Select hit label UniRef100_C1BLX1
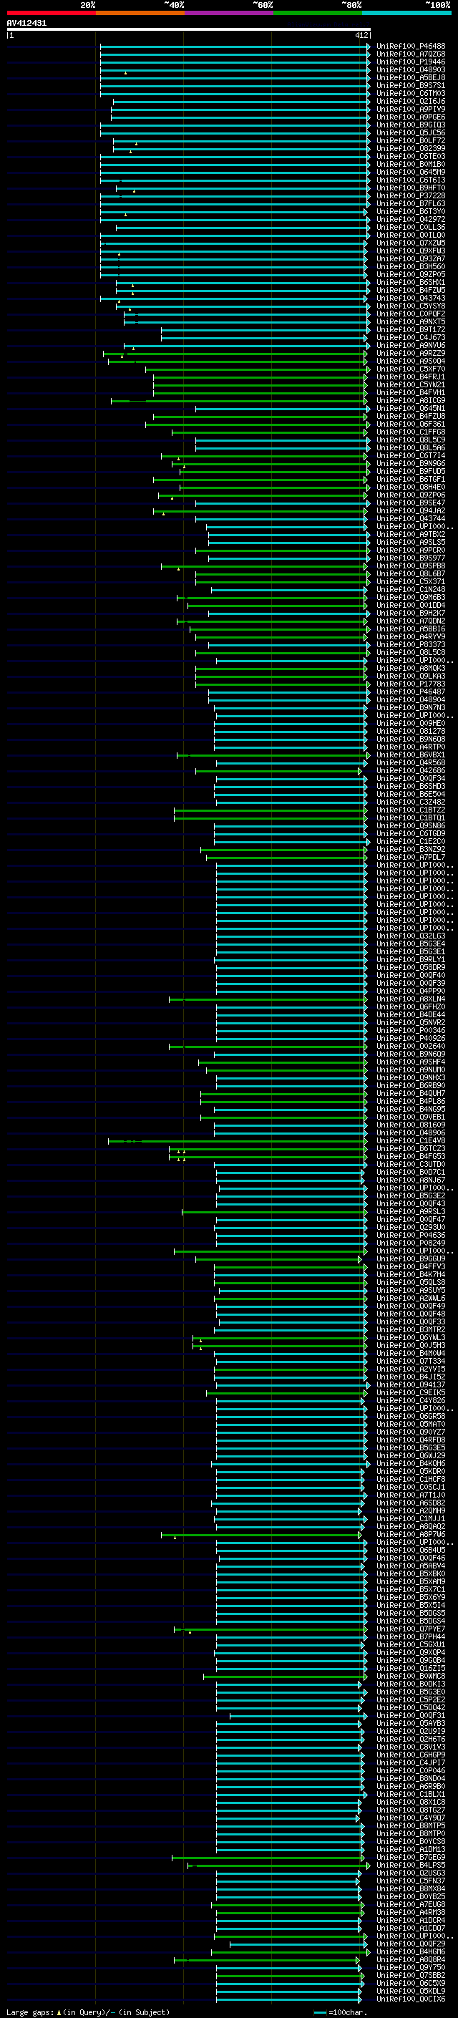 411,1794
